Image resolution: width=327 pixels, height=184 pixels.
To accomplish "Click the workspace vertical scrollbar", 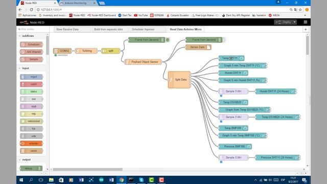I will (308, 45).
